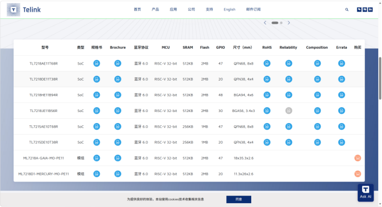Open the 支持 menu item
Screen dimensions: 382x207
pos(209,9)
